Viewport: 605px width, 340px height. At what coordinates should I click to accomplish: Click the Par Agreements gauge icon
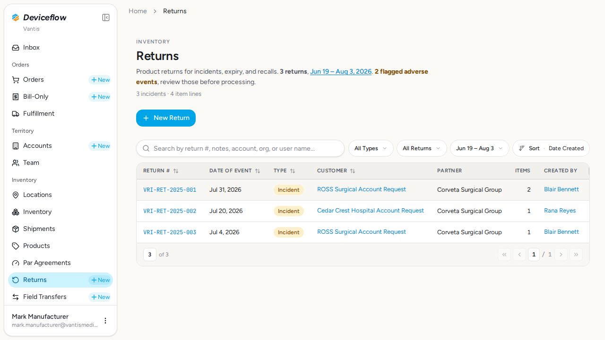point(16,263)
